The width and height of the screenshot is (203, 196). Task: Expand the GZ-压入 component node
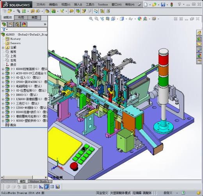point(3,78)
